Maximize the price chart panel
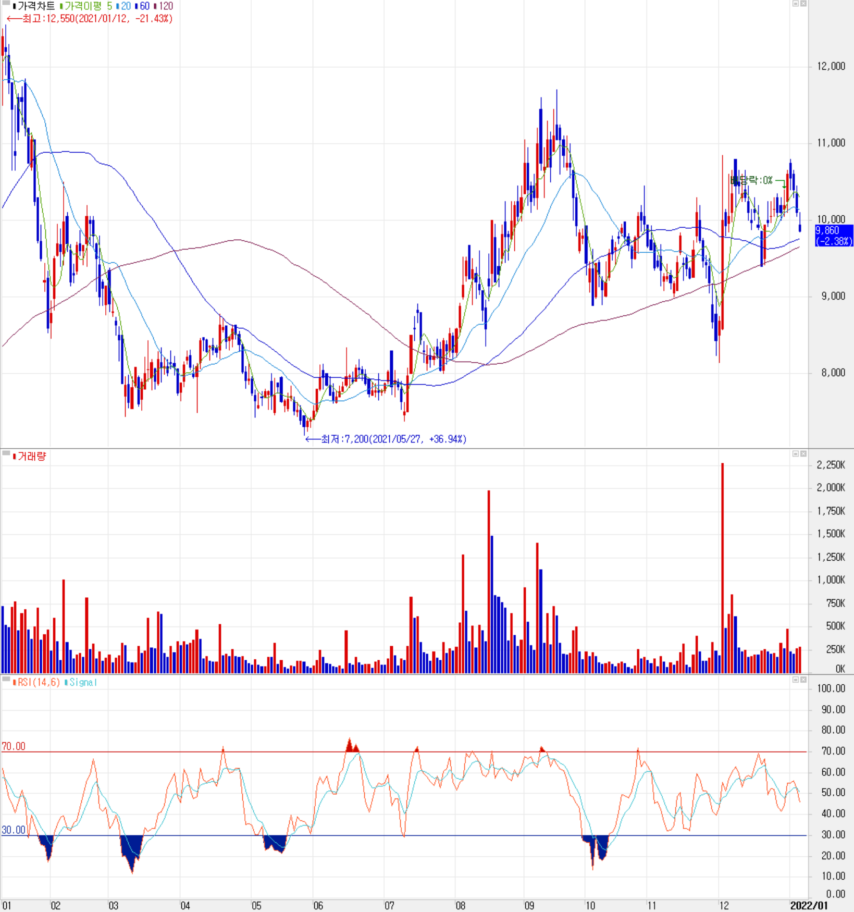The image size is (854, 912). click(796, 4)
